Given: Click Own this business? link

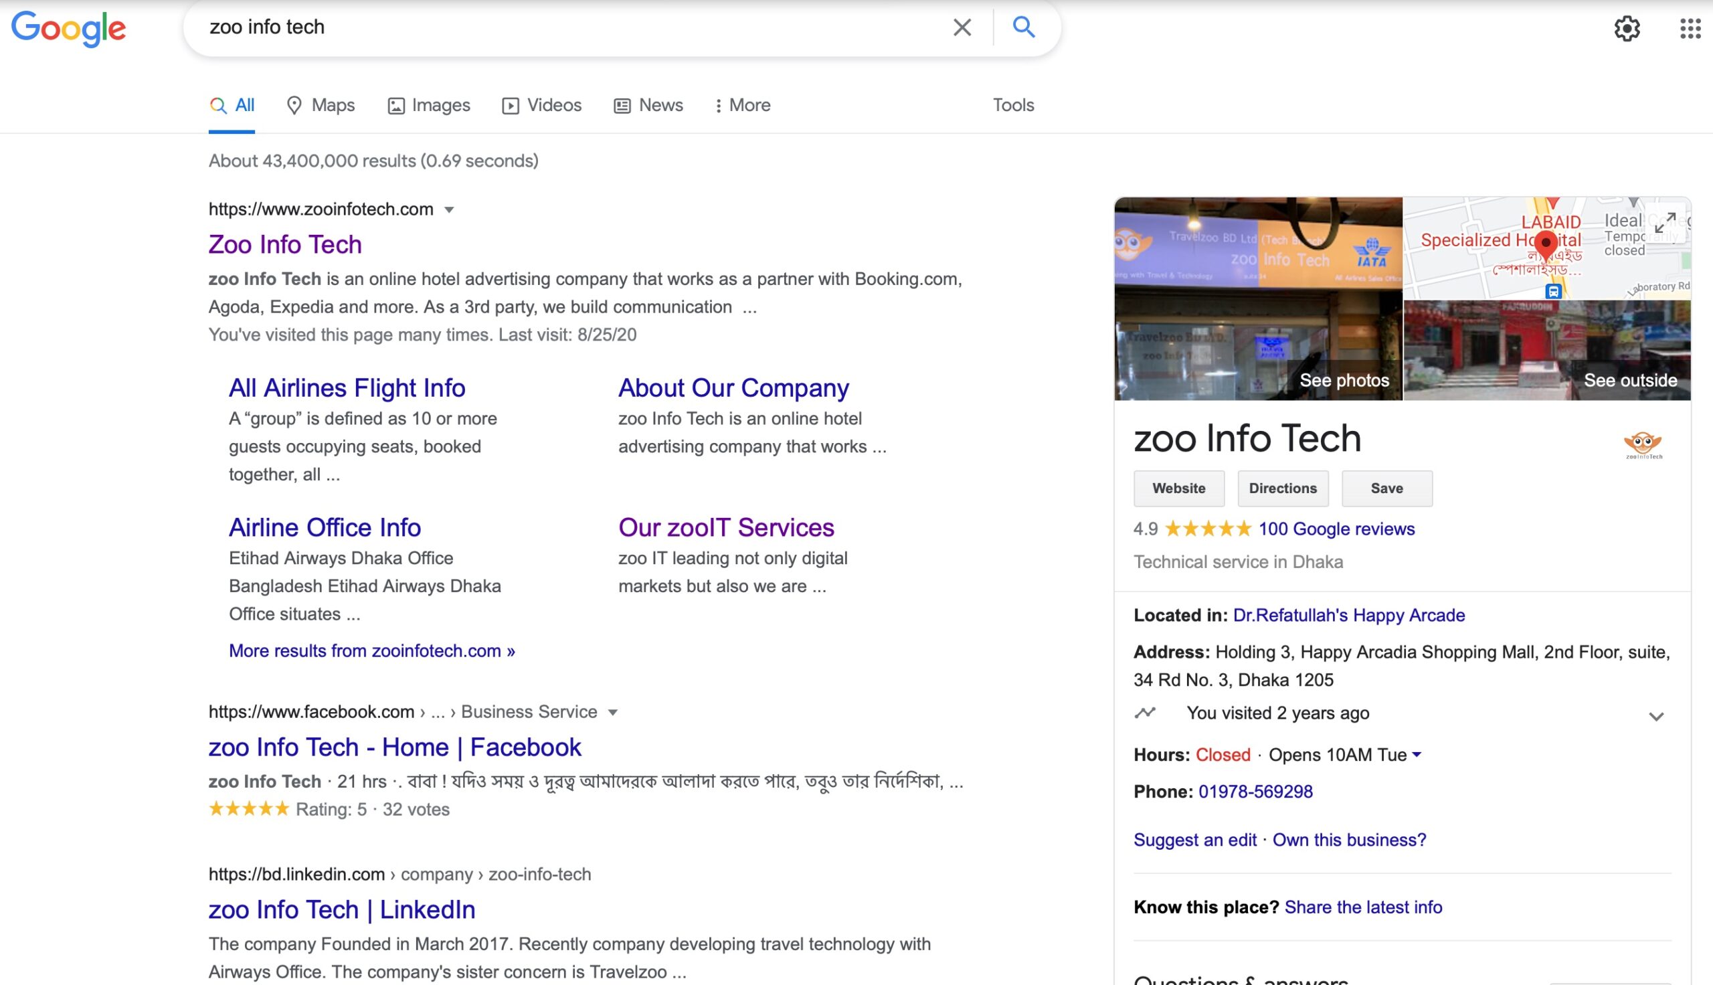Looking at the screenshot, I should click(1349, 840).
